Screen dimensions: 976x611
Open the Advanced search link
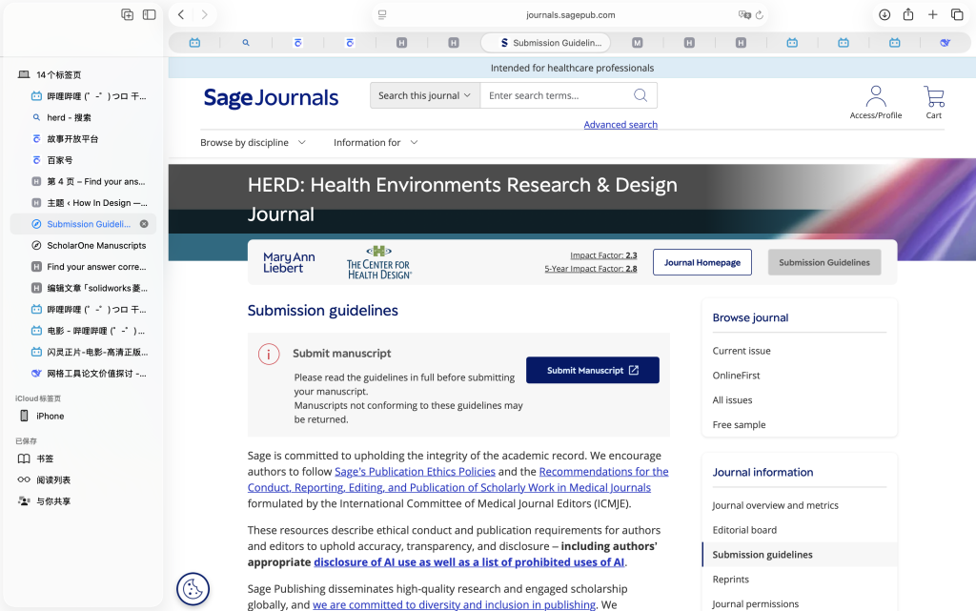coord(620,125)
